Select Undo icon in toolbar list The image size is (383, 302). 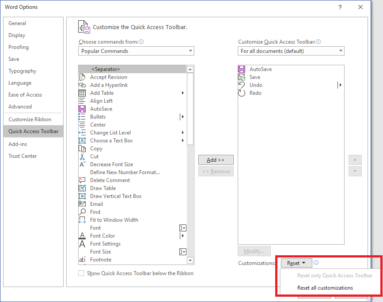(242, 85)
